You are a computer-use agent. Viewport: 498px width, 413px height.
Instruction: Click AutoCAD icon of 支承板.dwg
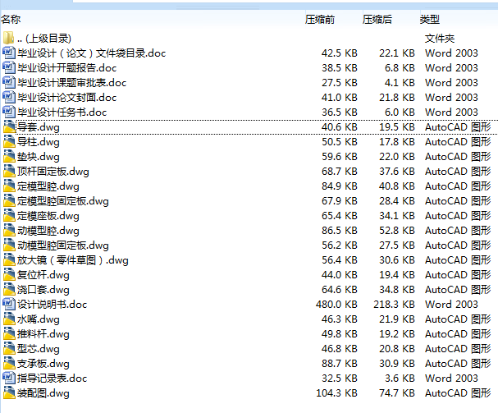click(9, 363)
